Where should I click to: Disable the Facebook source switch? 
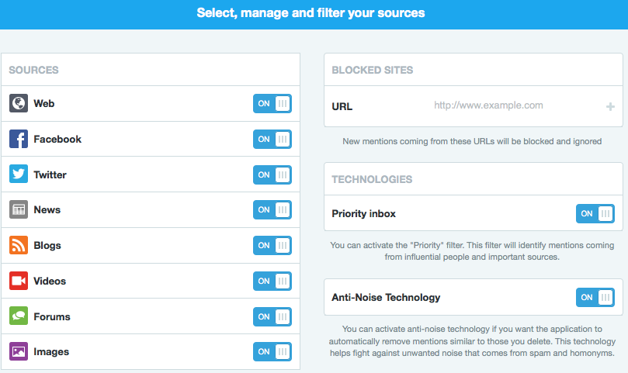point(272,139)
